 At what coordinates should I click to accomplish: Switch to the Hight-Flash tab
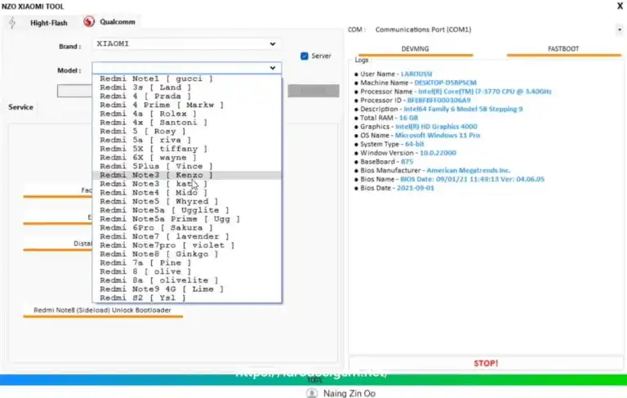click(49, 23)
